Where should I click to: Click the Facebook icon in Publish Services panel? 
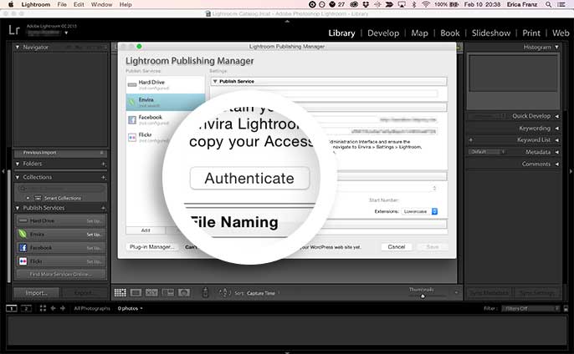23,247
